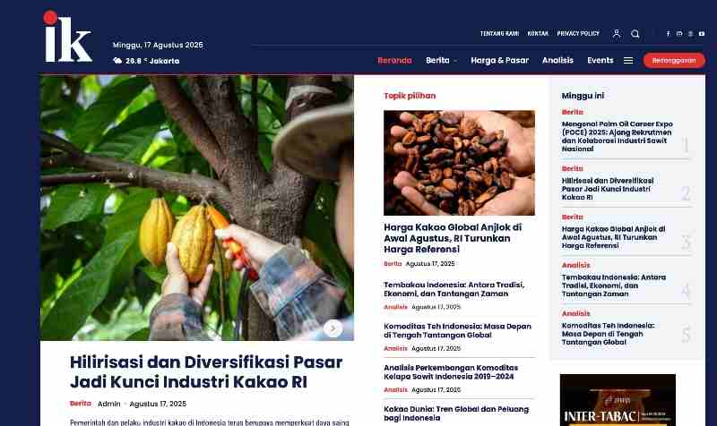Open the Privacy Policy link
Screen dimensions: 717x426
[x=578, y=34]
